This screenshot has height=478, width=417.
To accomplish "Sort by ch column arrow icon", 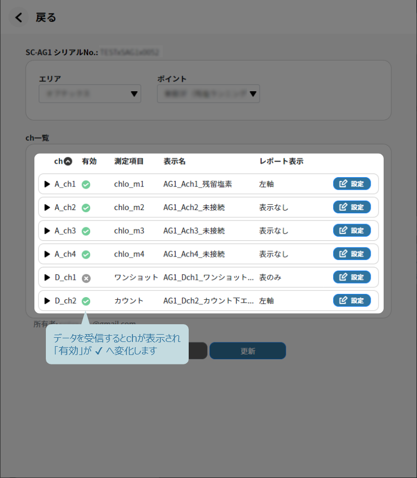I will click(x=68, y=161).
